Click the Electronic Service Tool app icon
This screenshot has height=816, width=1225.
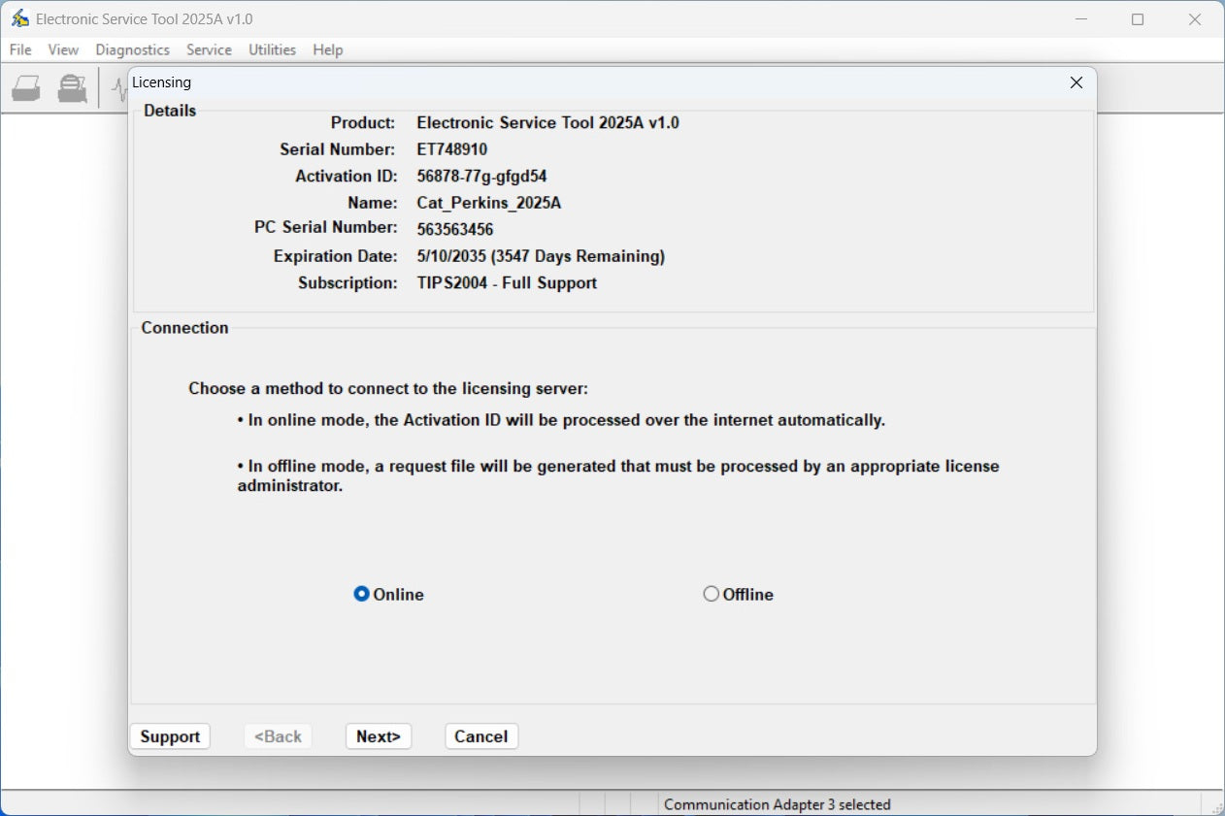pyautogui.click(x=19, y=19)
